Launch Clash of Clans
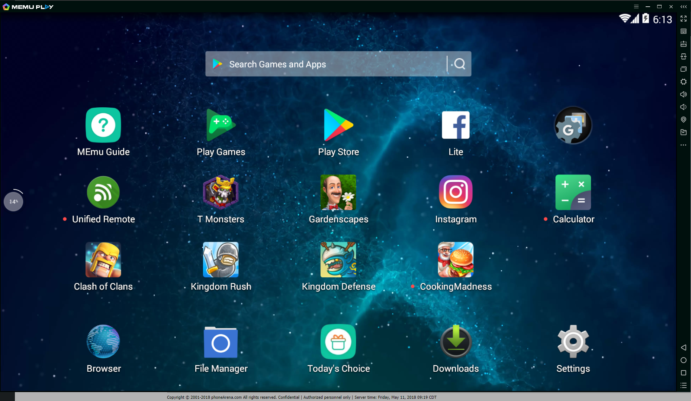 coord(103,260)
